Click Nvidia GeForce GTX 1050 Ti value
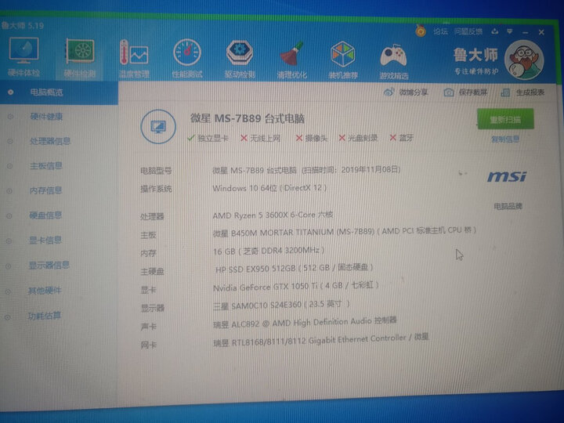 tap(295, 287)
